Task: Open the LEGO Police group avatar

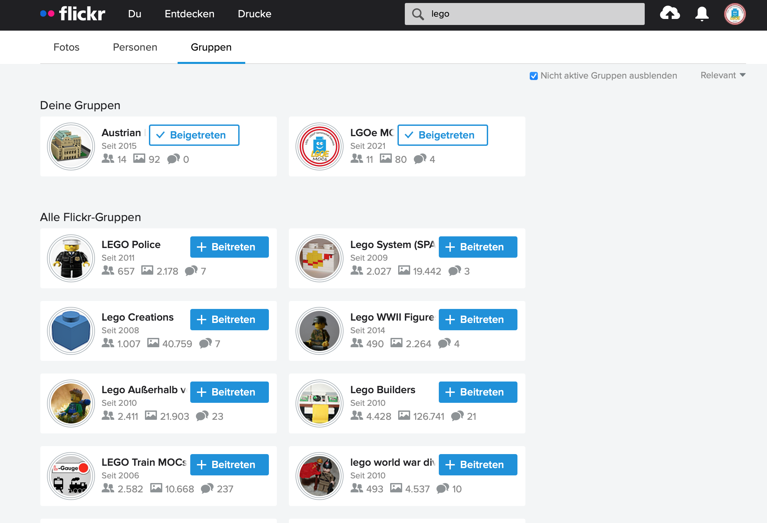Action: click(71, 258)
